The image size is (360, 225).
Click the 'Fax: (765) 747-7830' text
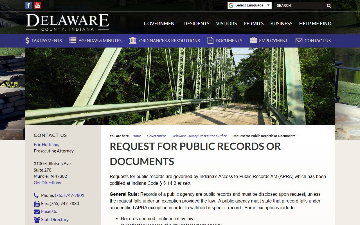(x=60, y=204)
